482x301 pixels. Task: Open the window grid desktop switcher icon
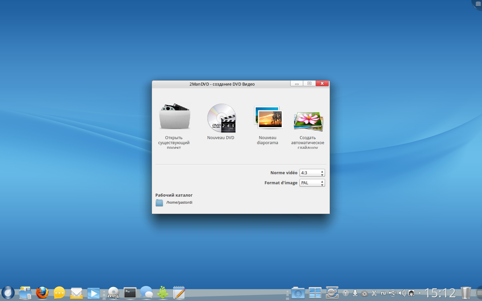coord(315,293)
